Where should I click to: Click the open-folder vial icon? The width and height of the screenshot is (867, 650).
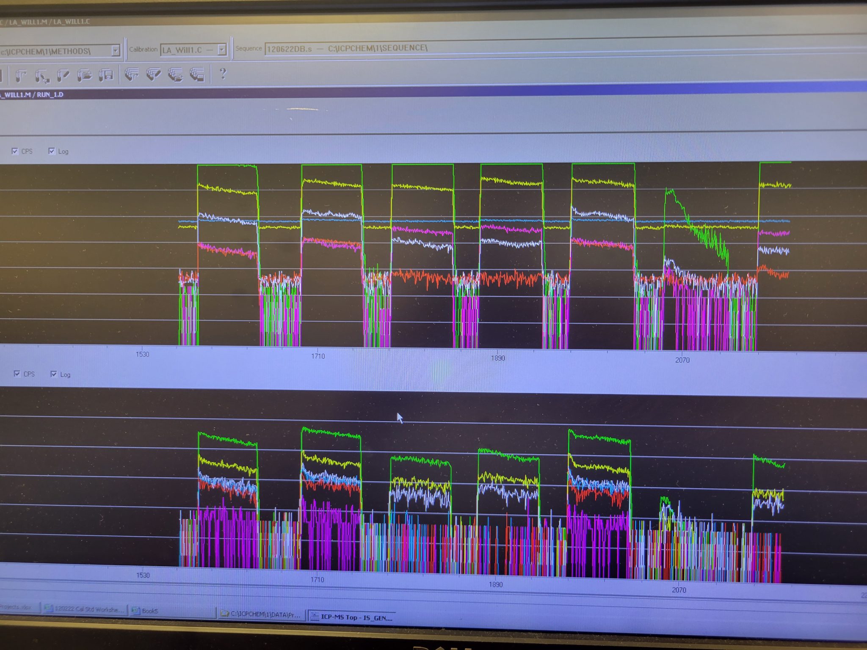coord(84,75)
